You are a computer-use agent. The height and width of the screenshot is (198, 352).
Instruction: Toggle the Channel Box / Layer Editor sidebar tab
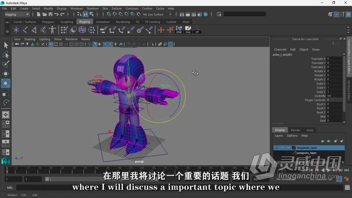(x=349, y=57)
